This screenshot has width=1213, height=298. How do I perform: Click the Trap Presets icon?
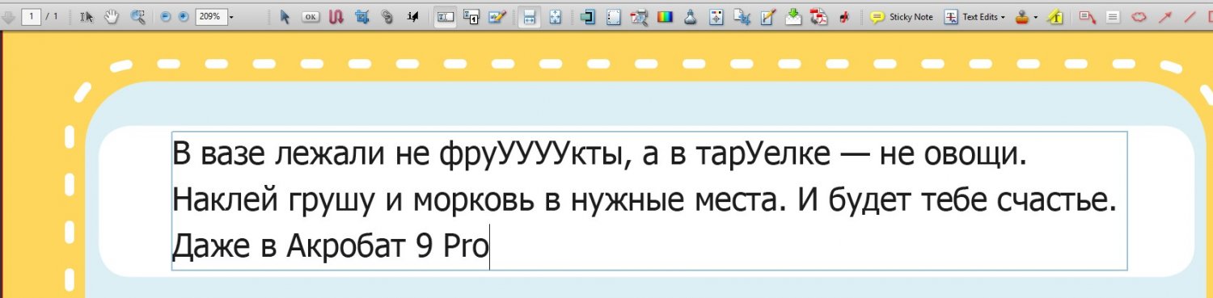click(588, 16)
